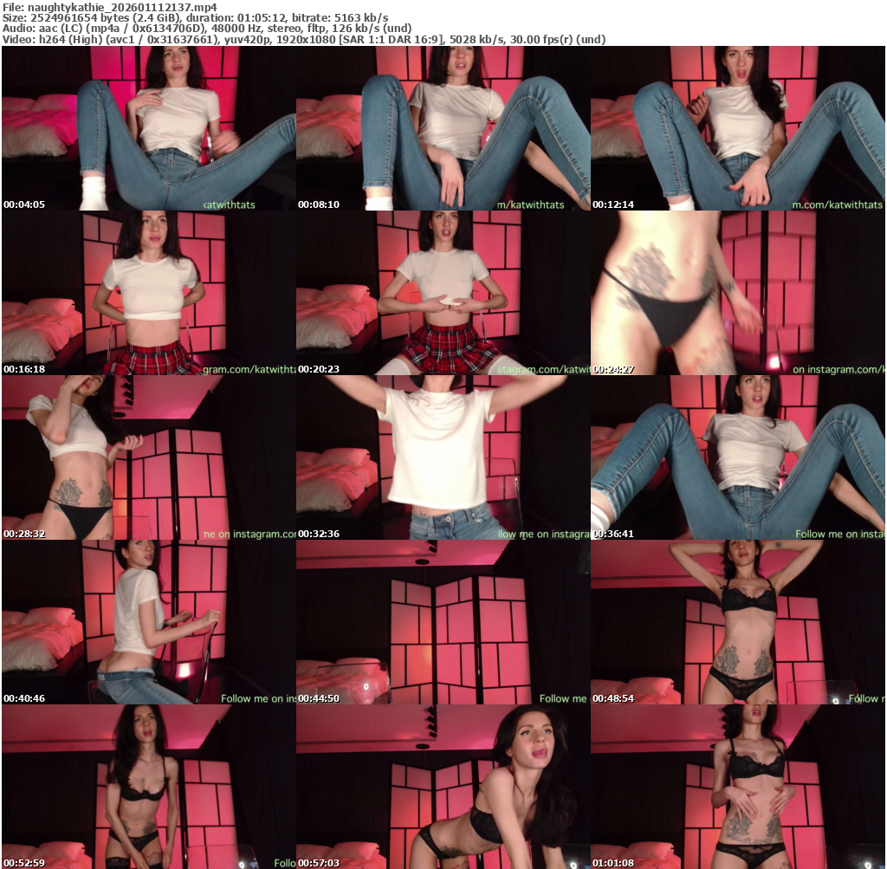The height and width of the screenshot is (869, 887).
Task: Open the 00:24:27 preview thumbnail
Action: tap(737, 293)
